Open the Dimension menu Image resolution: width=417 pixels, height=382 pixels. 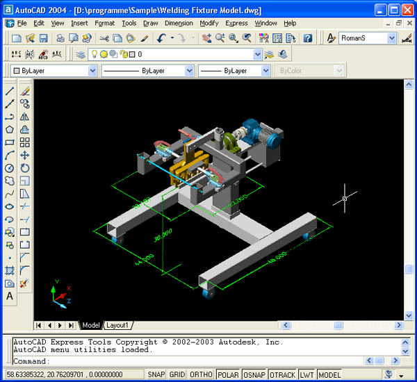pos(179,23)
